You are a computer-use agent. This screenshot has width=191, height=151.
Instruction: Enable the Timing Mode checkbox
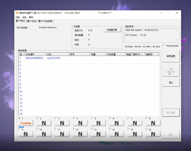[164, 46]
